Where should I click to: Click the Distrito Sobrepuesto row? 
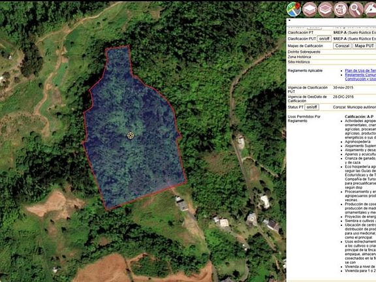[x=332, y=52]
